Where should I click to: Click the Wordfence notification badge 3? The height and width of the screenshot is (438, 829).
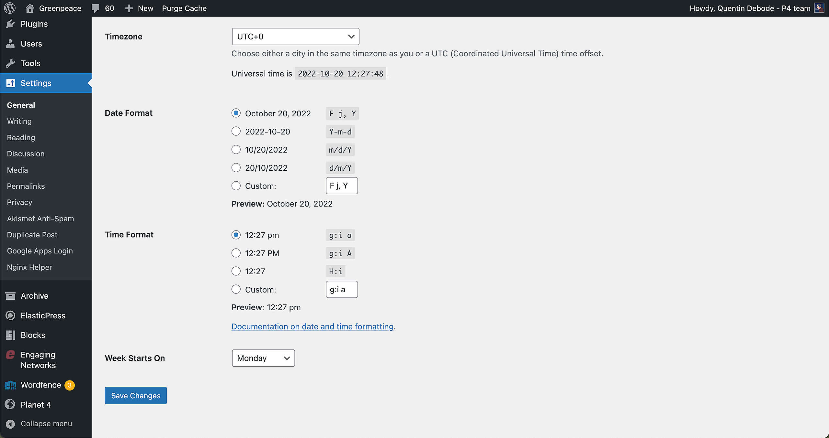click(x=70, y=385)
